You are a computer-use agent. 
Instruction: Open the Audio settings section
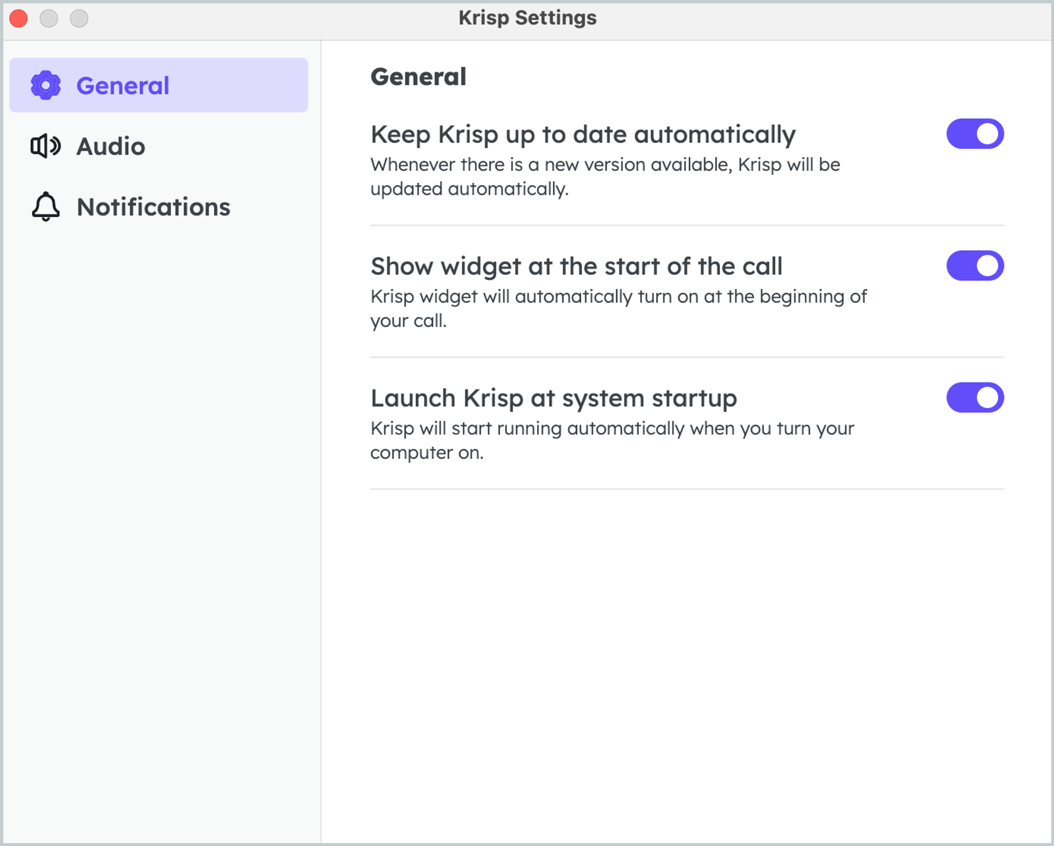[x=159, y=146]
